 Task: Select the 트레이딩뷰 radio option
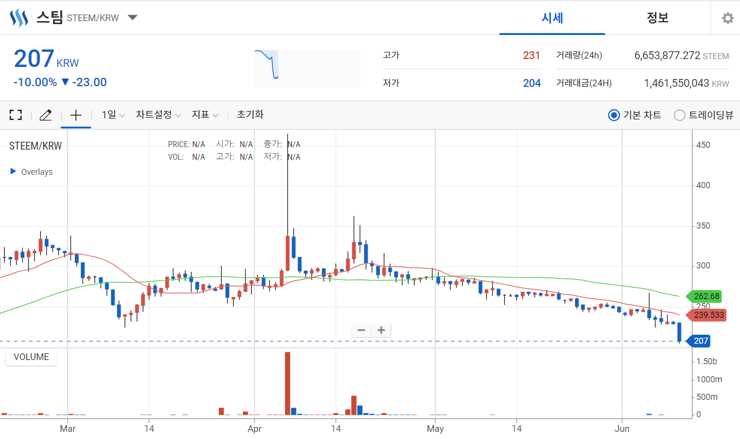[x=703, y=115]
